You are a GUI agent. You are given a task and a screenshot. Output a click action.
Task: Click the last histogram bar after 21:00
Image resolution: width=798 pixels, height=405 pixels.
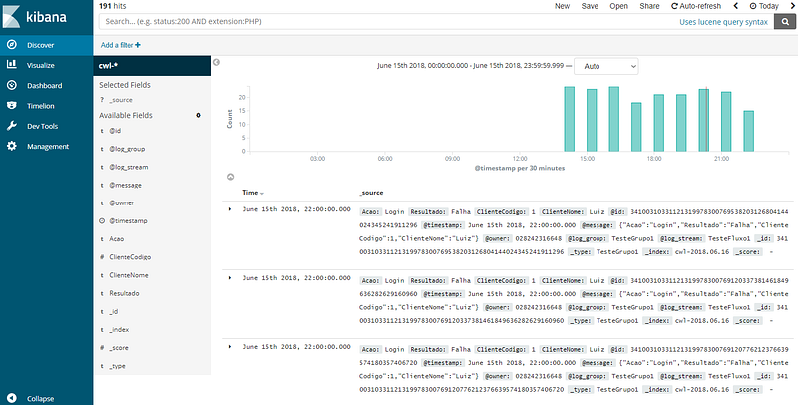point(749,131)
